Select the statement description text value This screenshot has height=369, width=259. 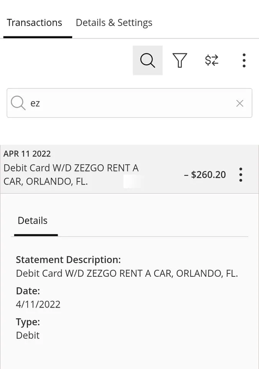pyautogui.click(x=127, y=274)
